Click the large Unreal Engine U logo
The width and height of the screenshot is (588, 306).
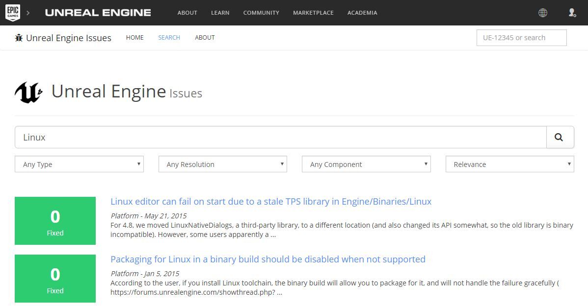(x=28, y=93)
